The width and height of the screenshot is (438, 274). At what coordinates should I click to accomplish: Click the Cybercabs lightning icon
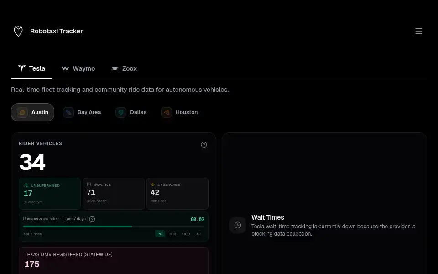[153, 184]
